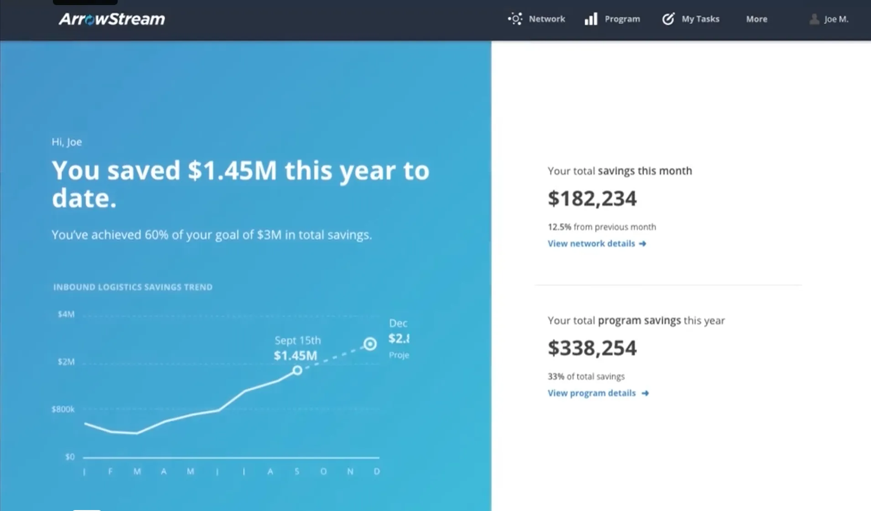
Task: Go to My Tasks text label
Action: 700,19
